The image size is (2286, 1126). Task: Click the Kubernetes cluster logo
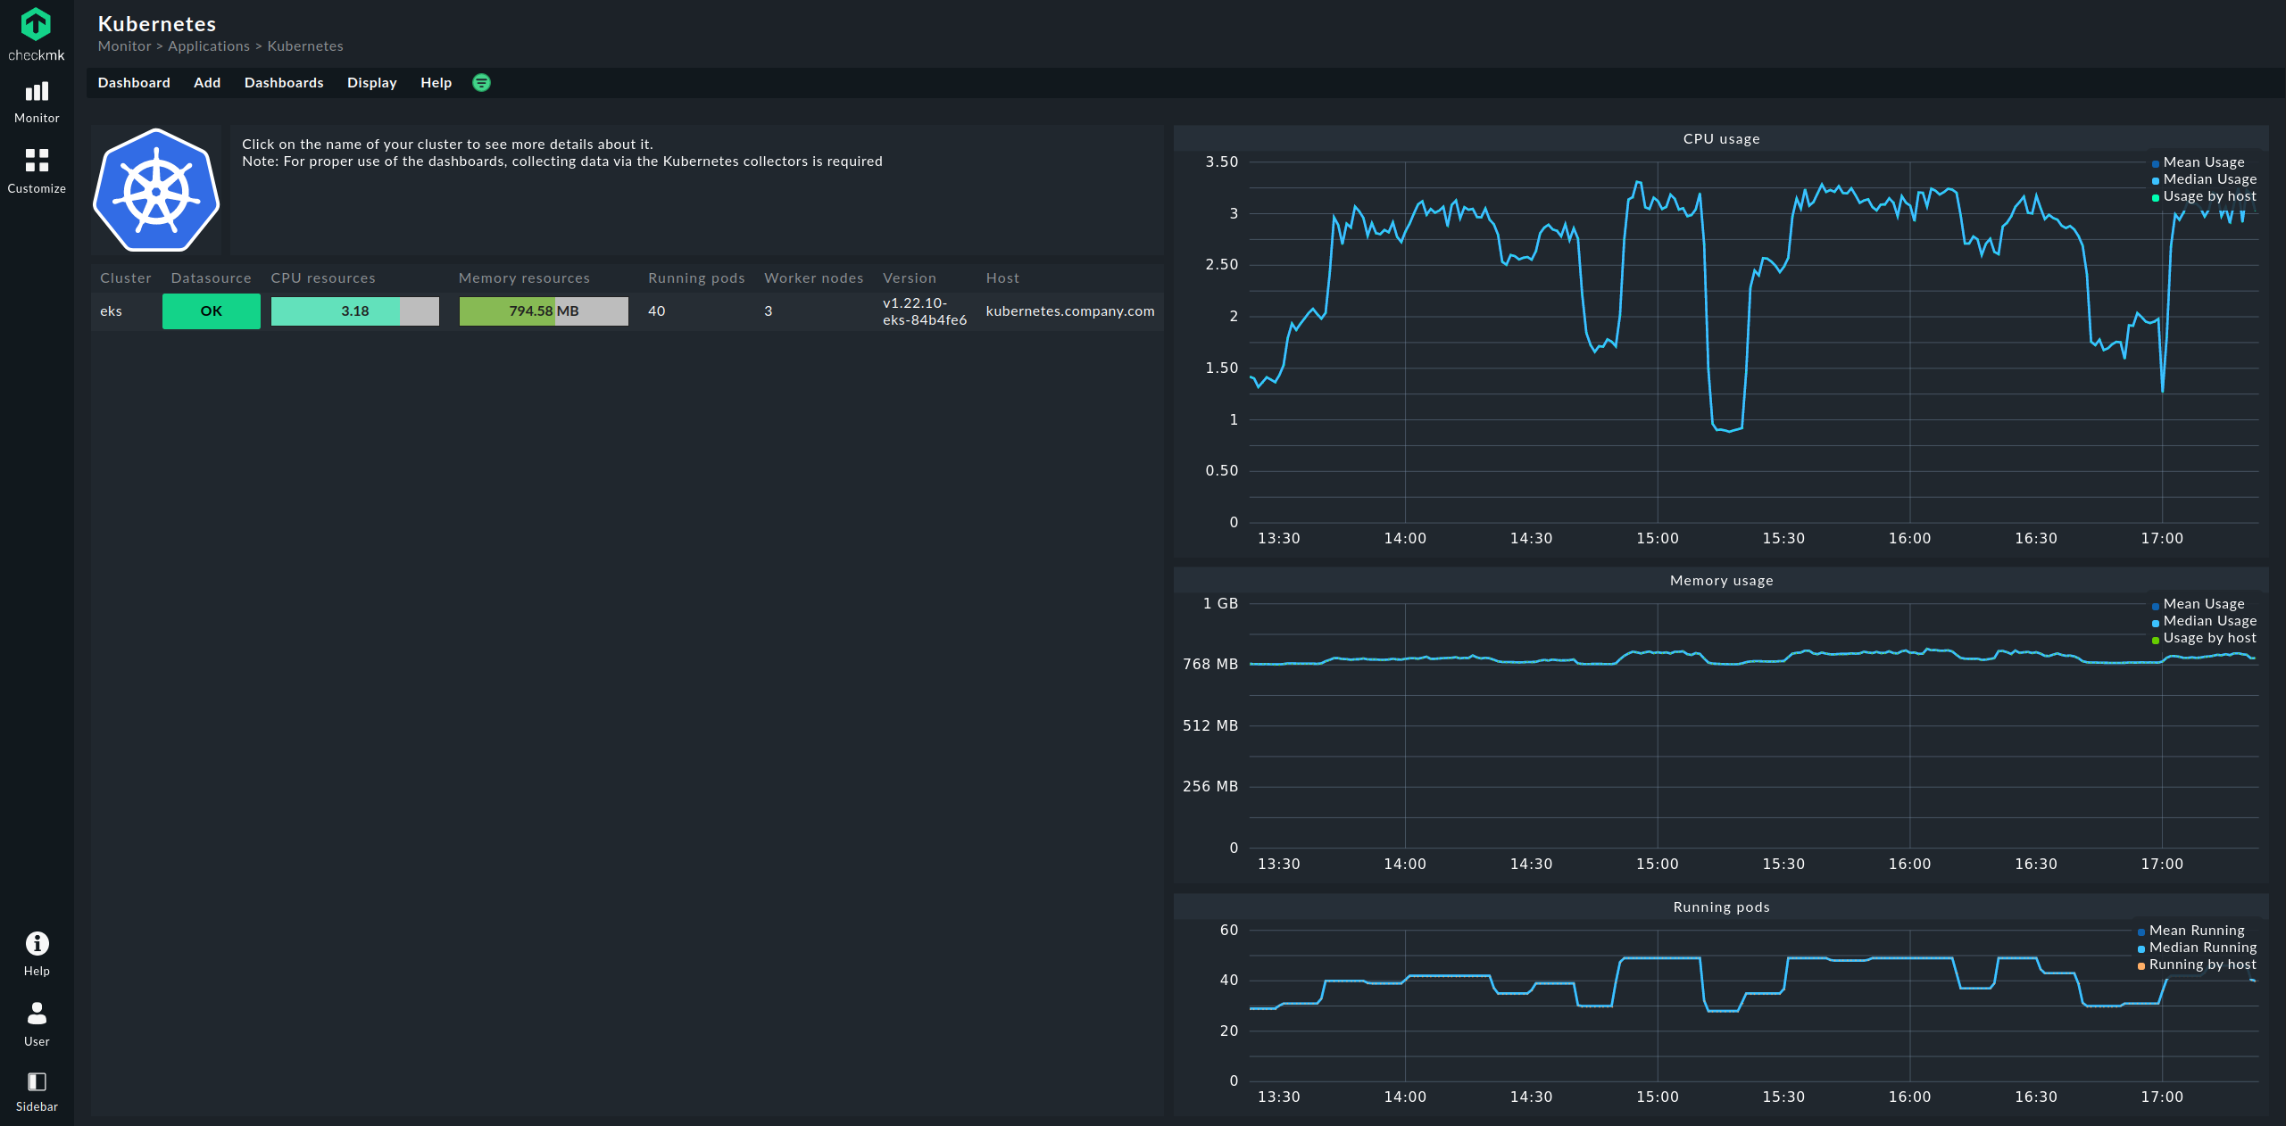(x=155, y=189)
